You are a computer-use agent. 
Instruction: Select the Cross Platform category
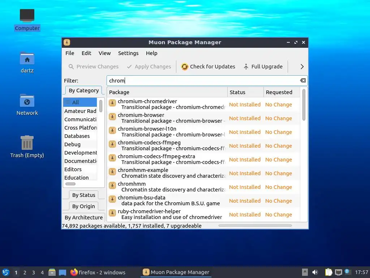point(80,128)
